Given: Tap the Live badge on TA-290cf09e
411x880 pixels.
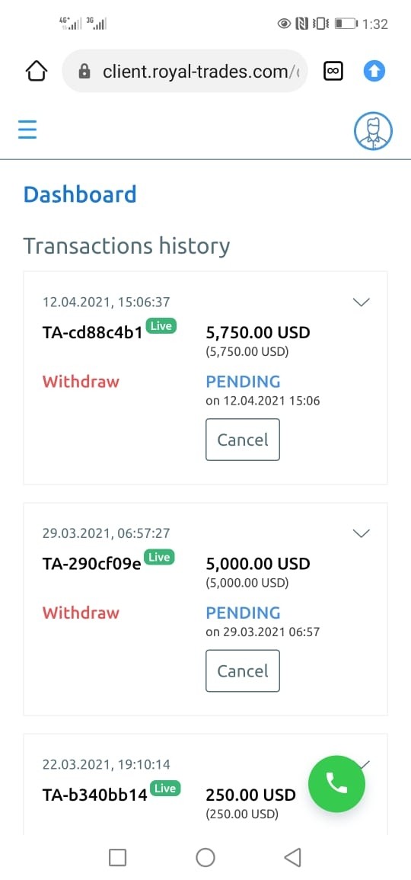Looking at the screenshot, I should 160,557.
